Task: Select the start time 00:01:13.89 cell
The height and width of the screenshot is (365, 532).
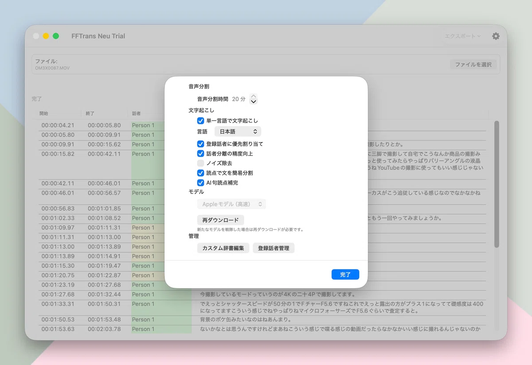Action: coord(58,256)
